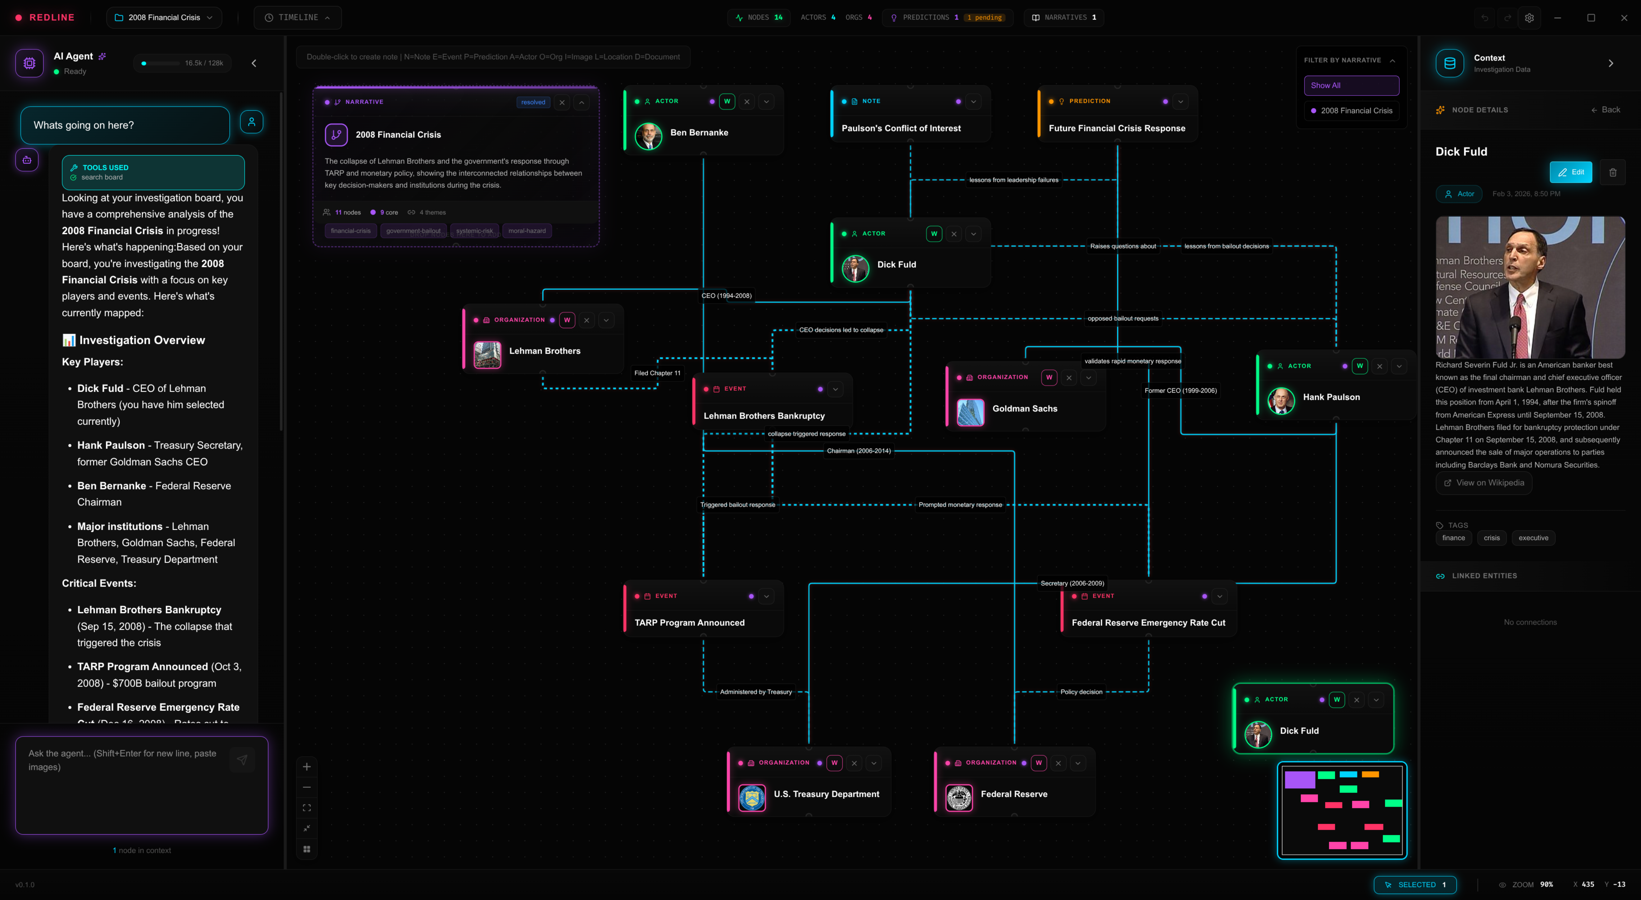Open the 2008 Financial Crisis project dropdown
Image resolution: width=1641 pixels, height=900 pixels.
tap(164, 18)
